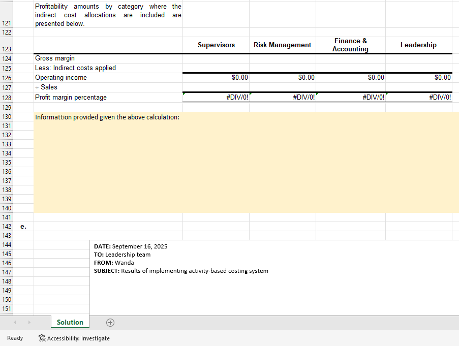459x346 pixels.
Task: Select Risk Management operating income $0.00
Action: click(x=283, y=78)
